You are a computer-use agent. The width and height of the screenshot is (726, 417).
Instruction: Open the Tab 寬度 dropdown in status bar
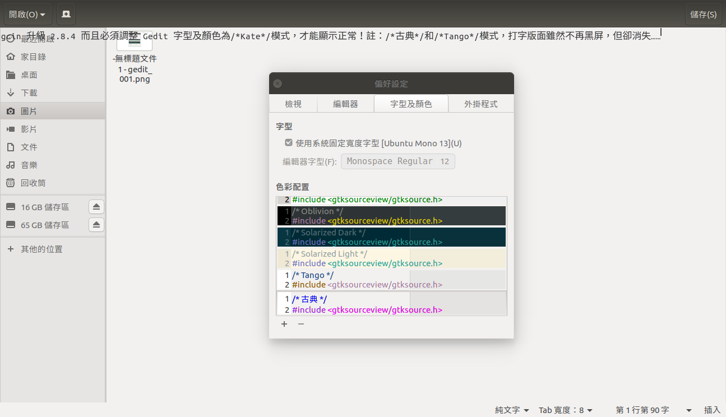[x=566, y=410]
